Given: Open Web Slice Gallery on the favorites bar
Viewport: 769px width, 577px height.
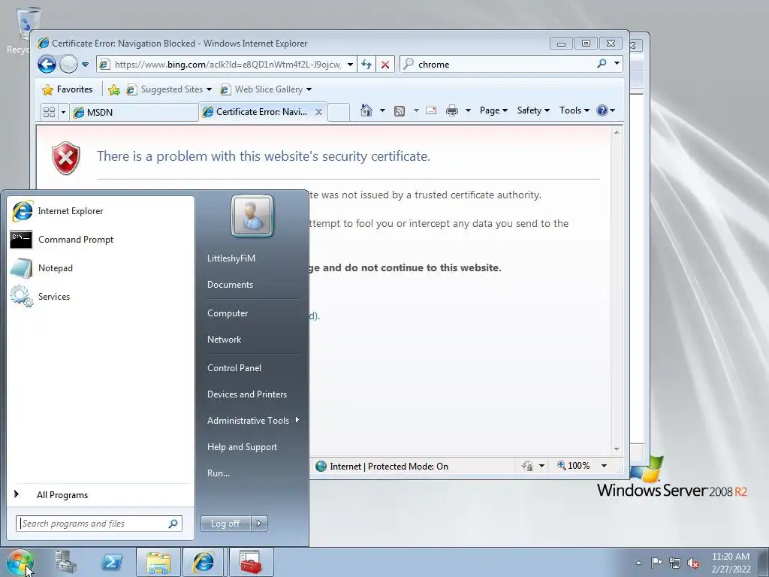Looking at the screenshot, I should click(267, 89).
